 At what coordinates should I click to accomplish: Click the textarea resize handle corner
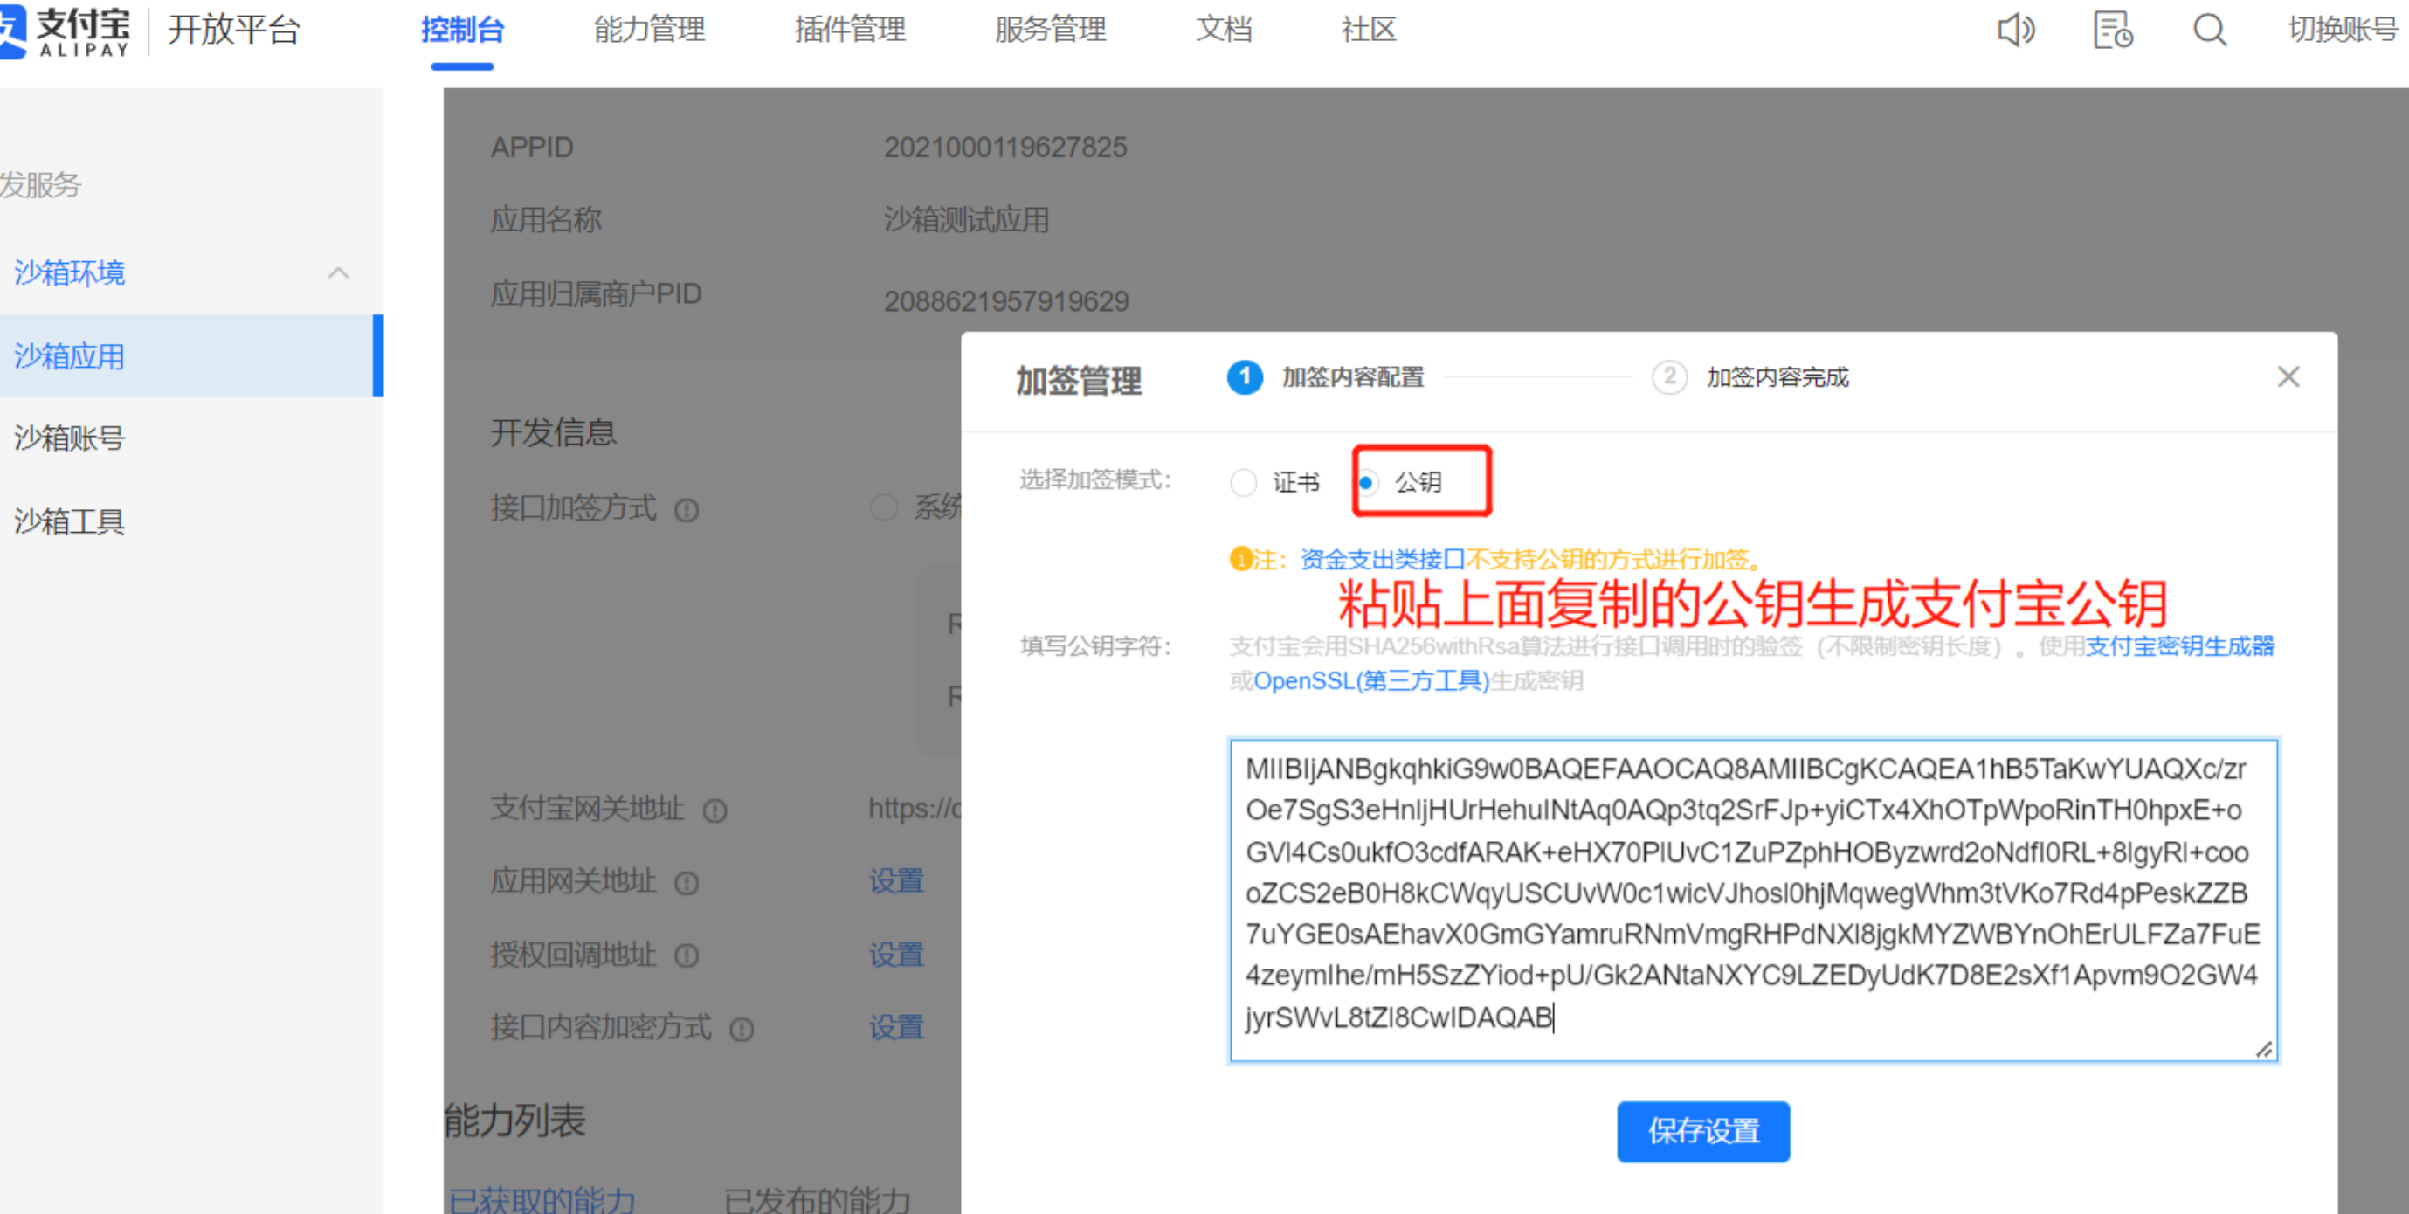(2263, 1050)
